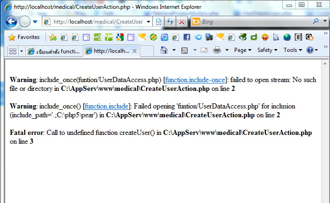Open the blue globe favorite icon
330x203 pixels.
pos(287,37)
